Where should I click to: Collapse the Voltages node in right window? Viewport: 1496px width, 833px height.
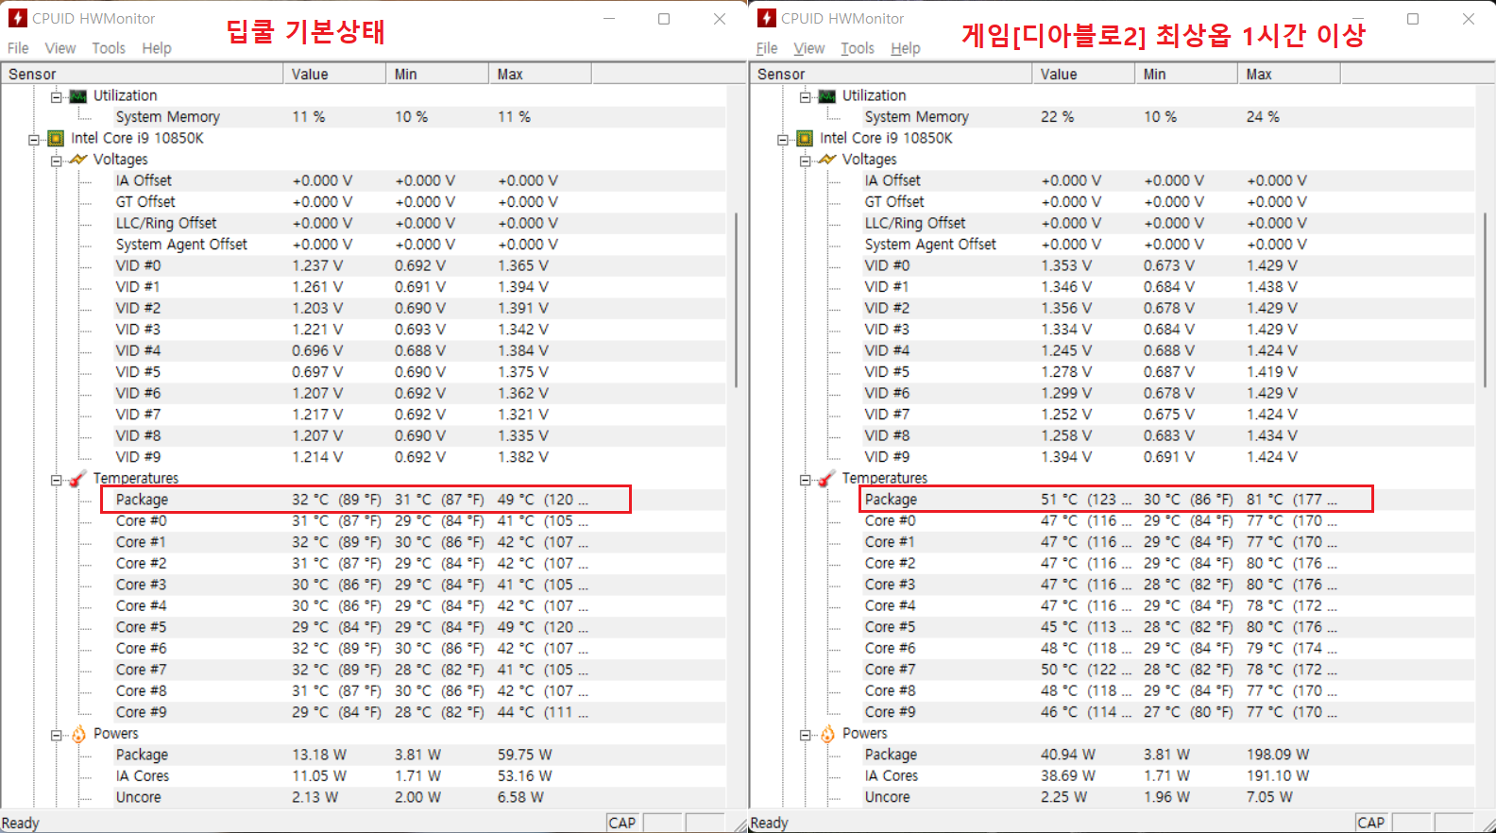(805, 161)
